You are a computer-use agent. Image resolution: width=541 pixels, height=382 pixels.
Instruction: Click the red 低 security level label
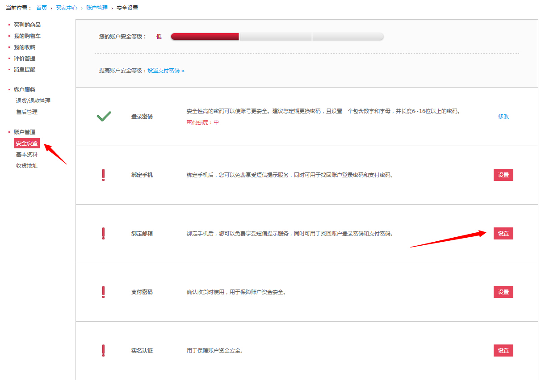point(159,37)
